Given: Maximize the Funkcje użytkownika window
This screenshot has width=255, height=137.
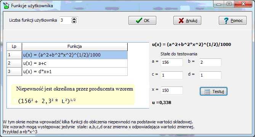Looking at the screenshot, I should 229,4.
